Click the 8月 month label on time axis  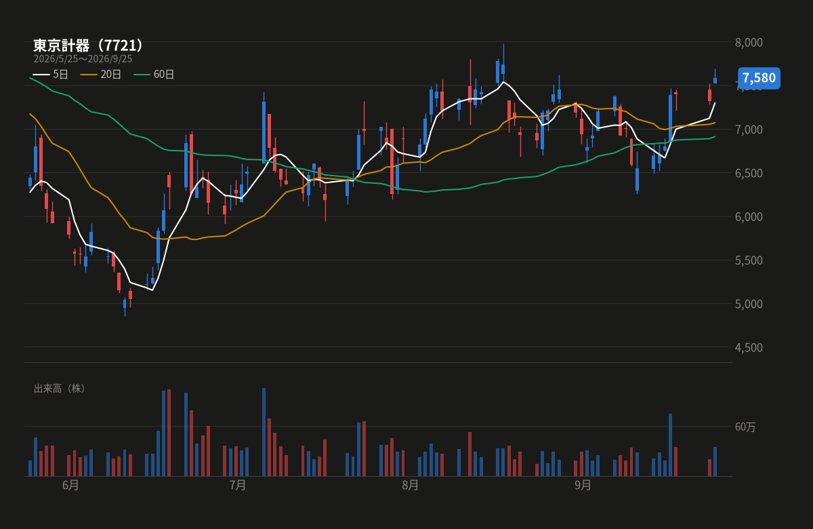pyautogui.click(x=410, y=485)
